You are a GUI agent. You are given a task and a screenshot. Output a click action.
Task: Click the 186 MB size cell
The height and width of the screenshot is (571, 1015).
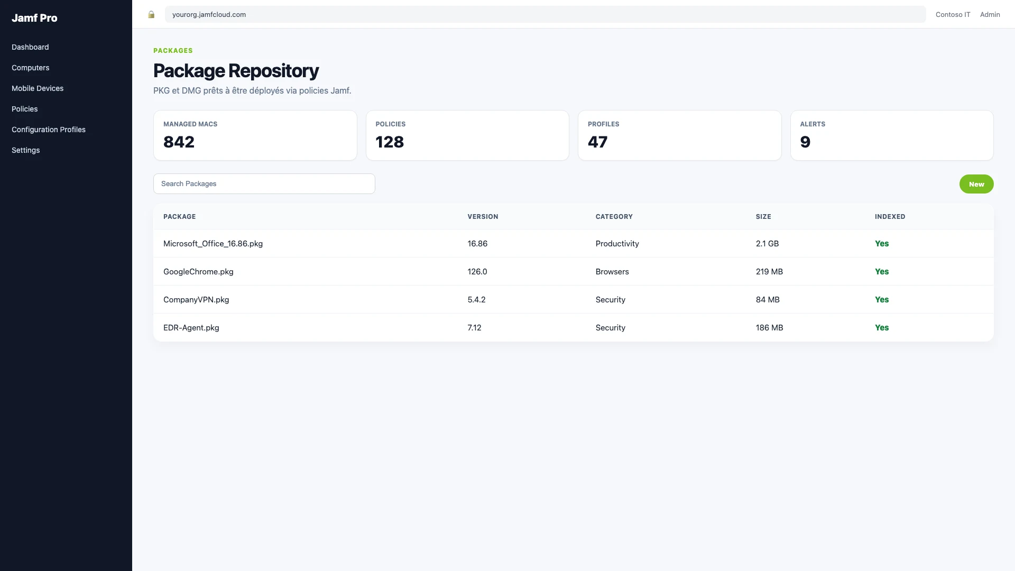click(x=770, y=328)
